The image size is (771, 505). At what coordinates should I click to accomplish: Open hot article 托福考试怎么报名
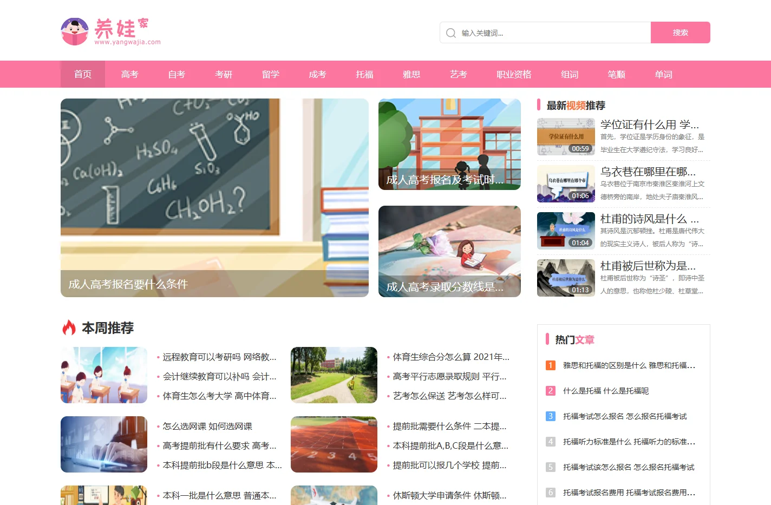pyautogui.click(x=625, y=416)
